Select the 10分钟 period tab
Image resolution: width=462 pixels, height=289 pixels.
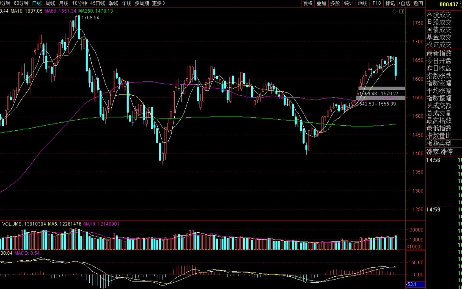tap(79, 3)
